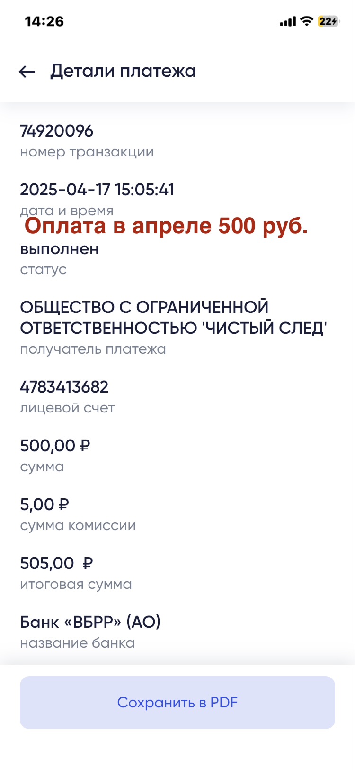The width and height of the screenshot is (355, 770).
Task: Tap the номер транзакции label
Action: (x=87, y=152)
